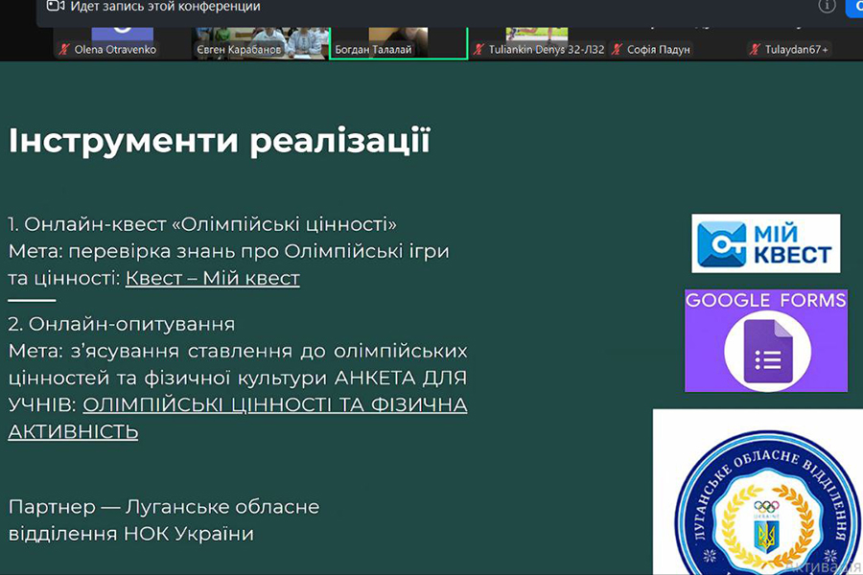The image size is (863, 575).
Task: Click muted mic icon of Olena Otravenko
Action: click(x=64, y=50)
